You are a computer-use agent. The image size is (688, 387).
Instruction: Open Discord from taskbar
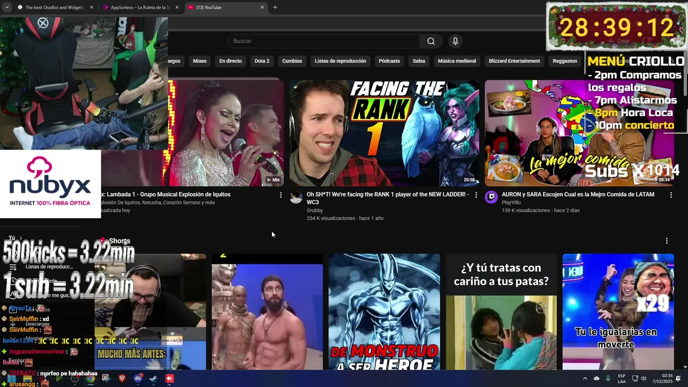tap(138, 379)
